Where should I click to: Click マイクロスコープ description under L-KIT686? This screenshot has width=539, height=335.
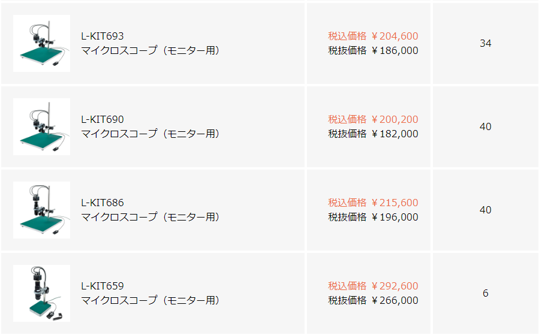150,217
